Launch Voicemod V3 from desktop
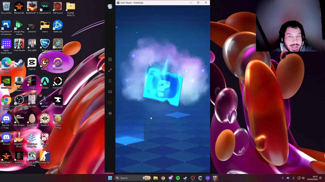Screen dimensions: 325x182 [45, 8]
